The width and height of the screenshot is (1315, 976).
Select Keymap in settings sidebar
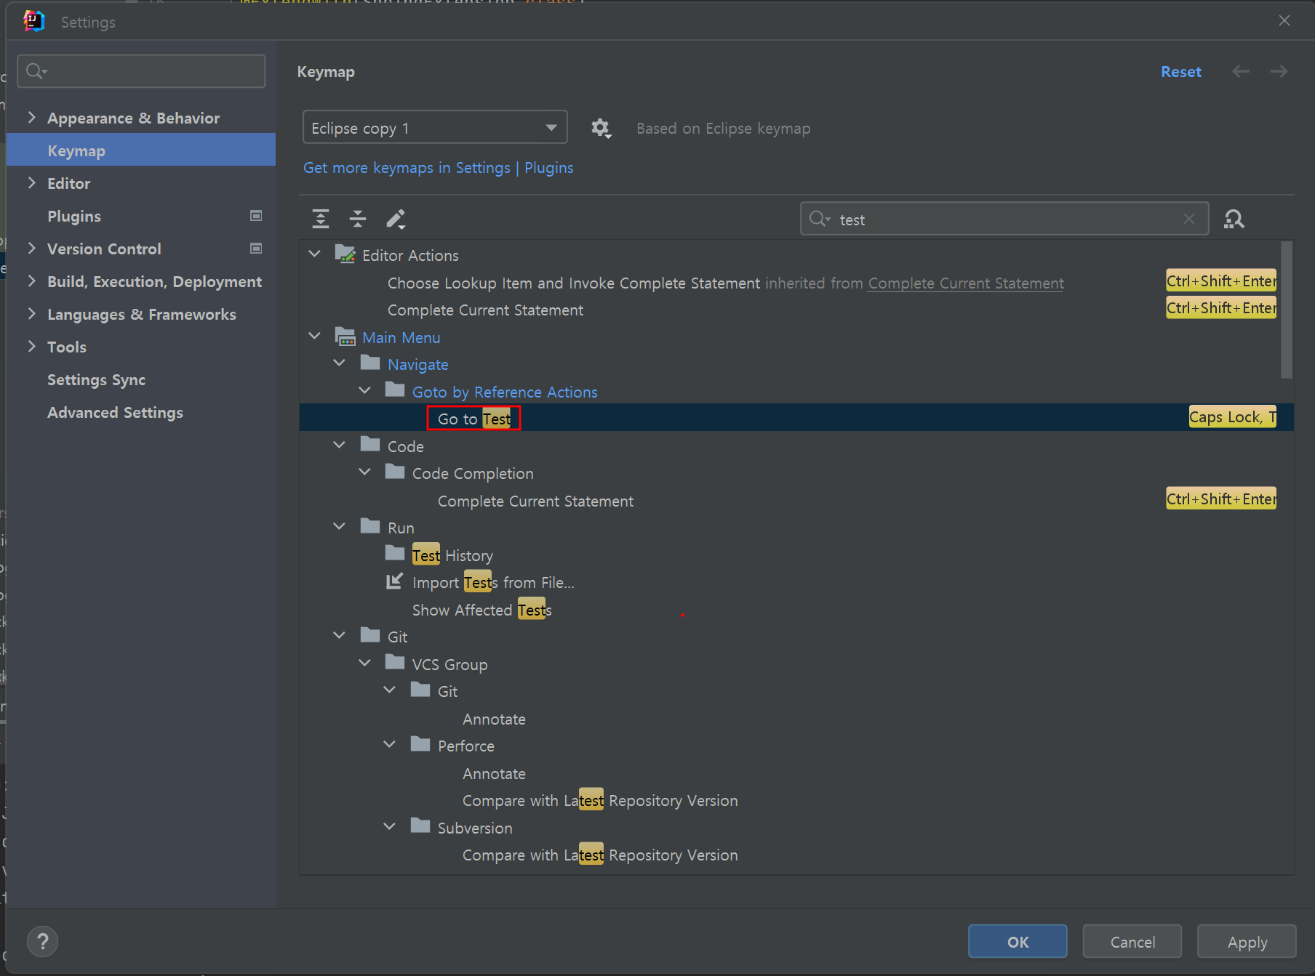pos(141,150)
